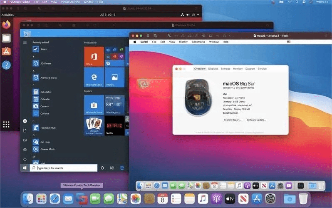
Task: Click the Netflix tile
Action: pyautogui.click(x=114, y=125)
